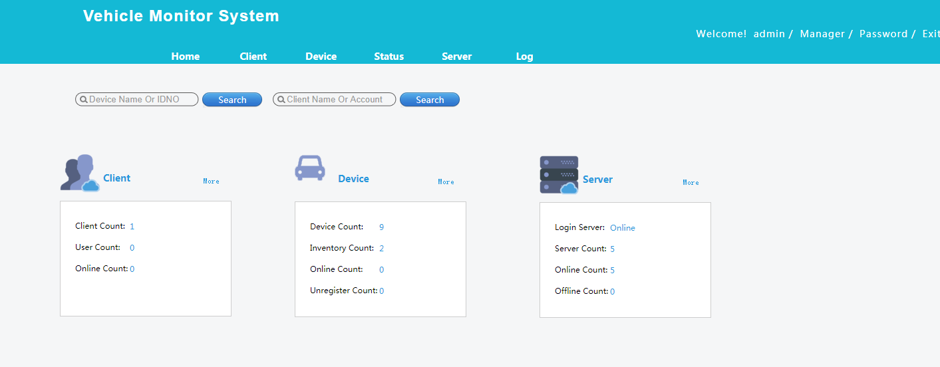Click the Login Server label
Viewport: 940px width, 367px height.
click(580, 227)
